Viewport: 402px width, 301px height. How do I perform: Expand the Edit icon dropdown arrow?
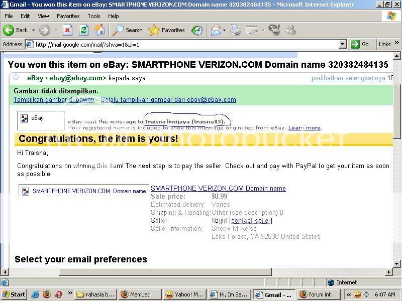click(263, 30)
